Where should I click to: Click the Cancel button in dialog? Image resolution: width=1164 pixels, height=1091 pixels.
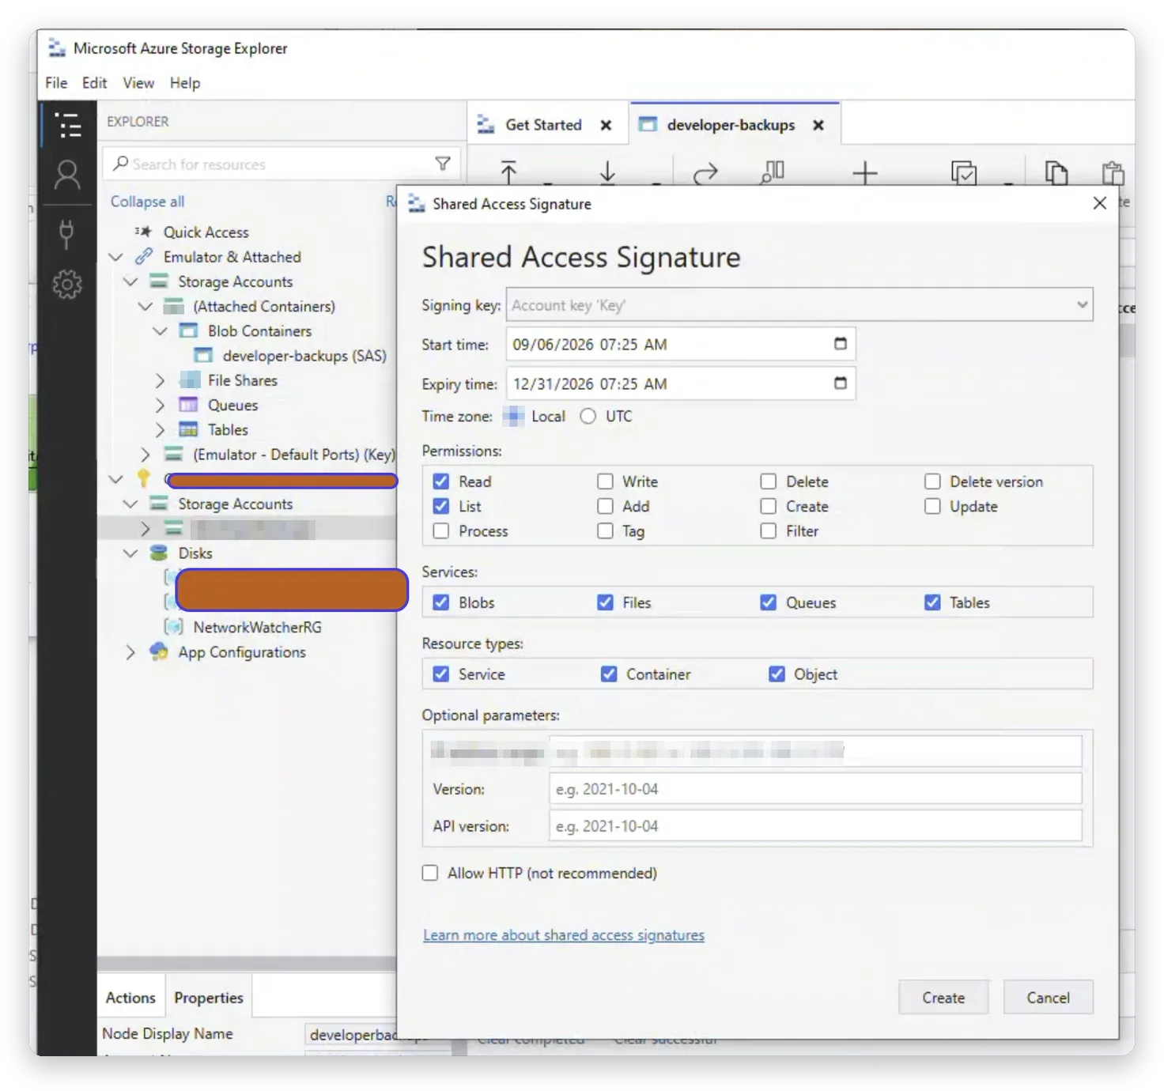coord(1049,998)
